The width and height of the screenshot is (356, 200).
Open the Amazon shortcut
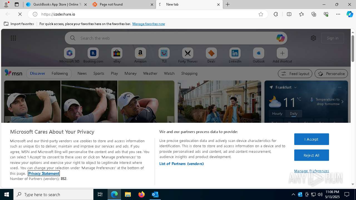pyautogui.click(x=140, y=55)
